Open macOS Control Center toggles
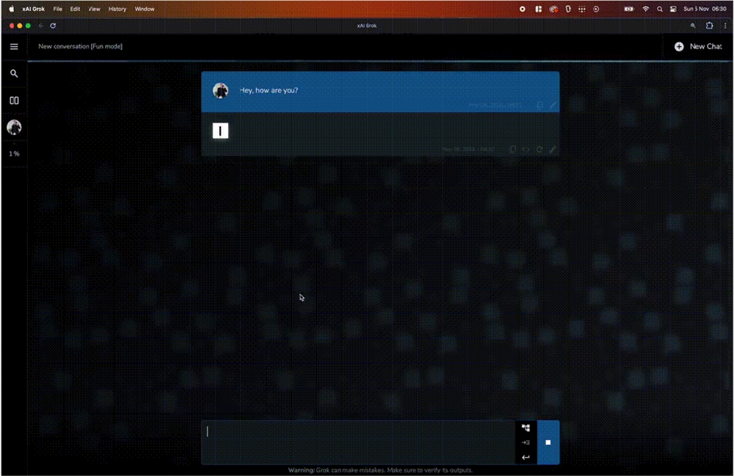The image size is (734, 476). tap(672, 9)
